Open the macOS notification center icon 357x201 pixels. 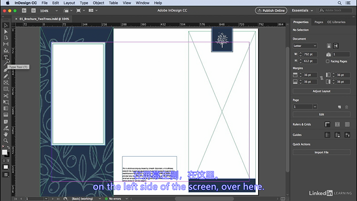click(x=348, y=3)
